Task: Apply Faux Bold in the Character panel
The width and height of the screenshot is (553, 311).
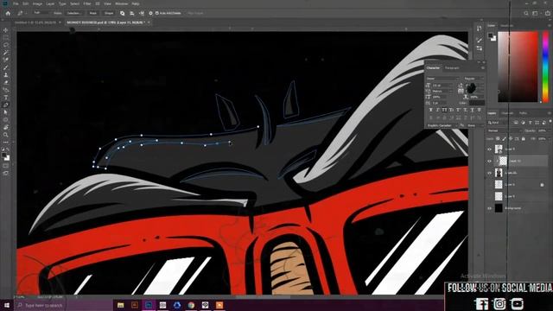Action: [430, 110]
